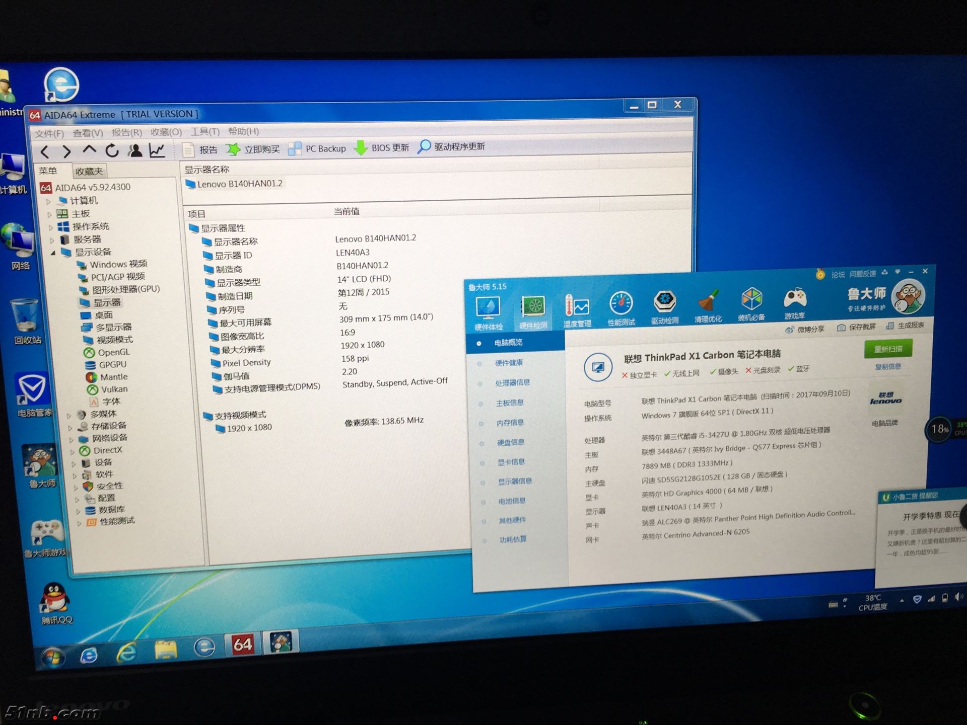Open the 报告(R) menu
Viewport: 967px width, 725px height.
[x=126, y=132]
